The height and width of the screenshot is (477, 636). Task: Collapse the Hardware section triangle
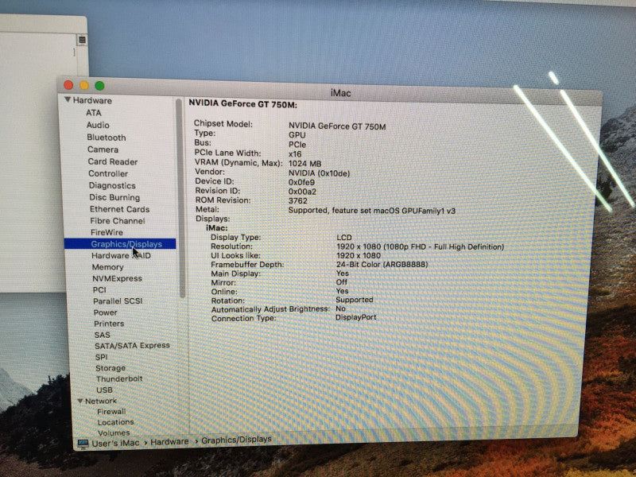[x=68, y=100]
